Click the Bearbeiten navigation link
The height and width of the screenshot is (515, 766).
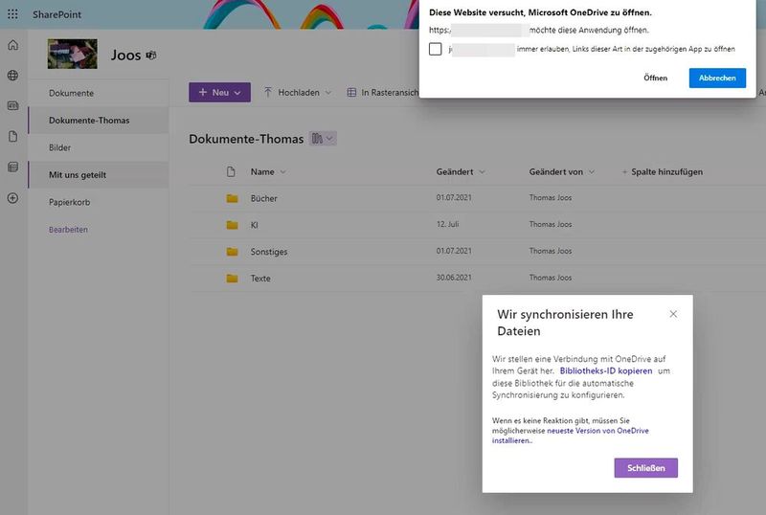68,230
